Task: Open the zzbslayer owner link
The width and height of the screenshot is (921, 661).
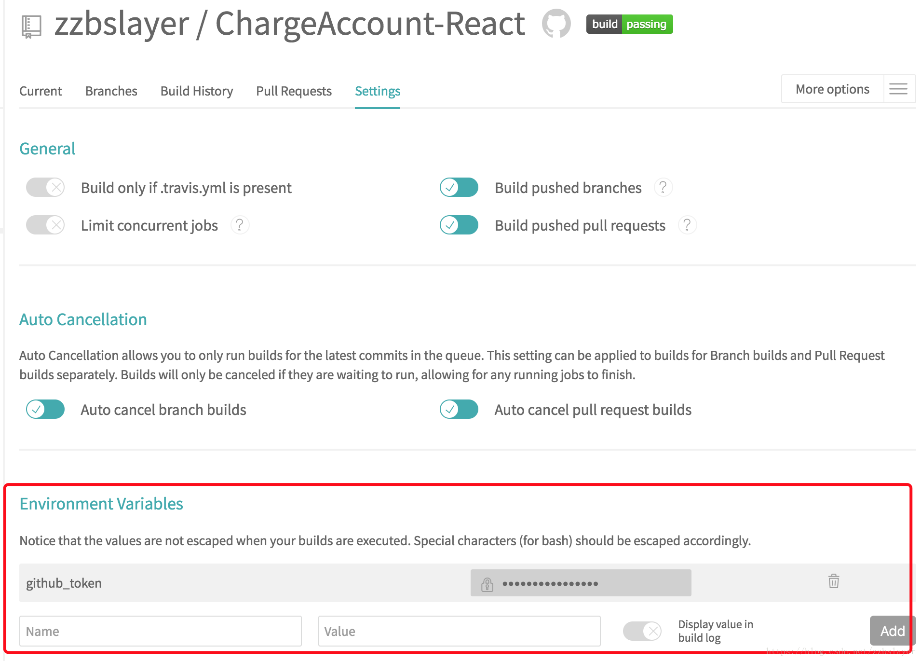Action: tap(122, 23)
